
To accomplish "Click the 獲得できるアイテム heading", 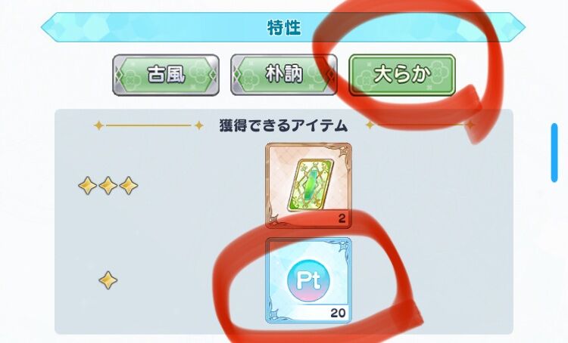I will pyautogui.click(x=283, y=125).
